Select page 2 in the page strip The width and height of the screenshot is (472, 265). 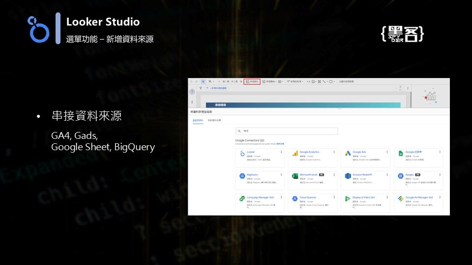tap(192, 102)
